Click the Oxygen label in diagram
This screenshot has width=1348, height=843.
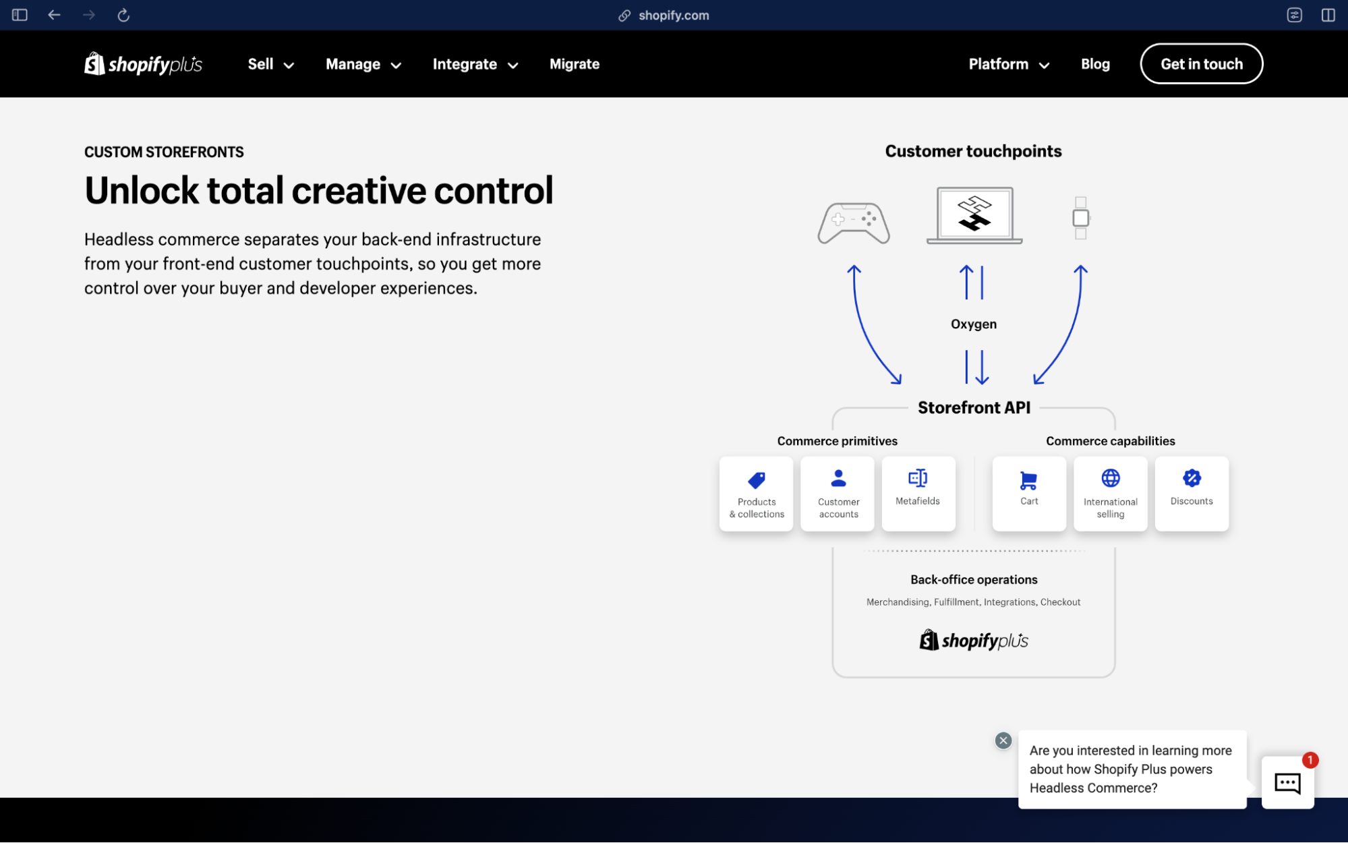[x=973, y=324]
